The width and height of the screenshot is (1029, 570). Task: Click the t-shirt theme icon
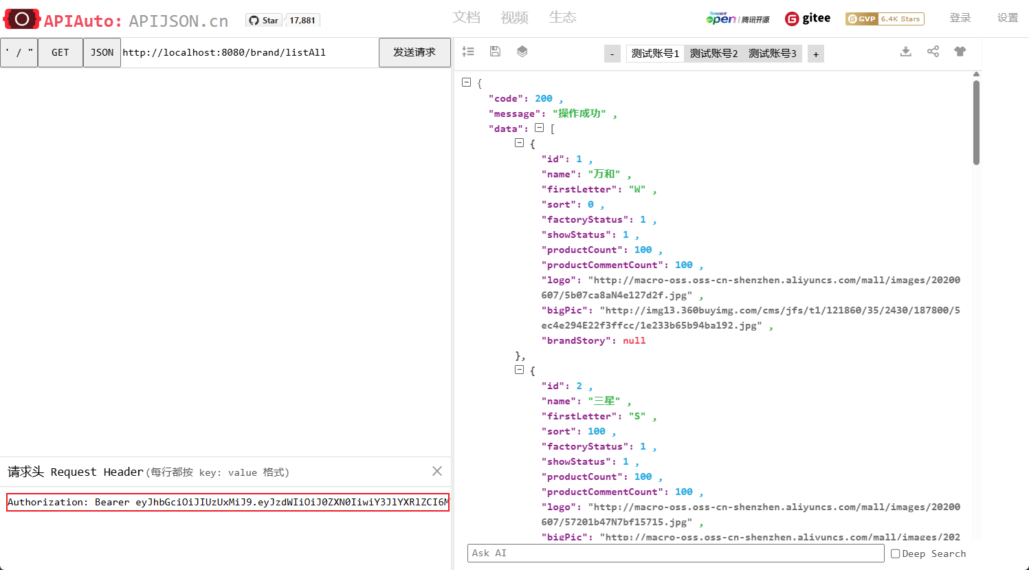(960, 52)
